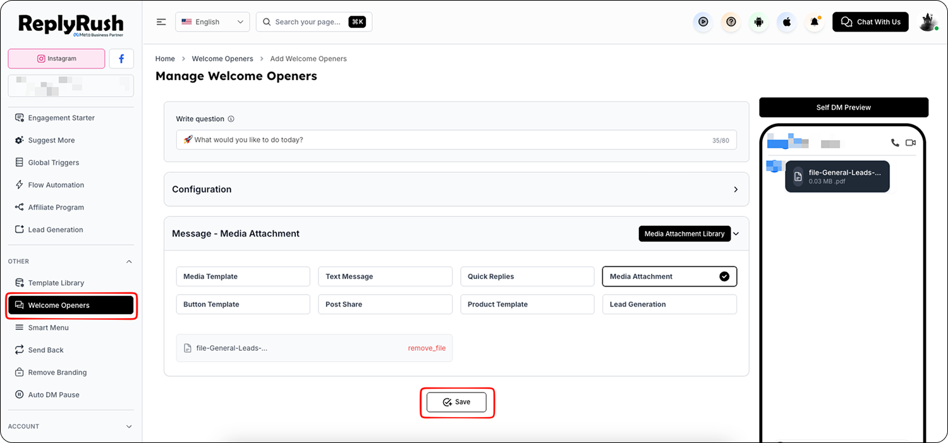Click the ⌘K shortcut badge
This screenshot has width=948, height=443.
tap(357, 22)
